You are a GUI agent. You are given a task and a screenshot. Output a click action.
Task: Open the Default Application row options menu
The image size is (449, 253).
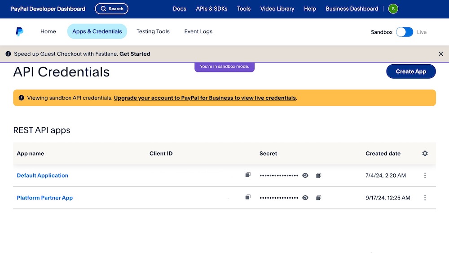(x=425, y=175)
